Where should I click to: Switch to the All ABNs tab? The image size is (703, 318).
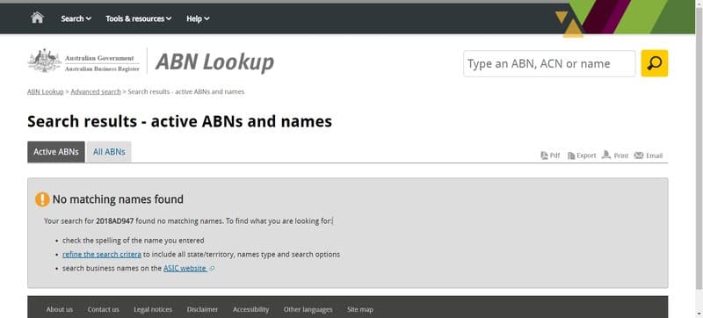click(109, 152)
